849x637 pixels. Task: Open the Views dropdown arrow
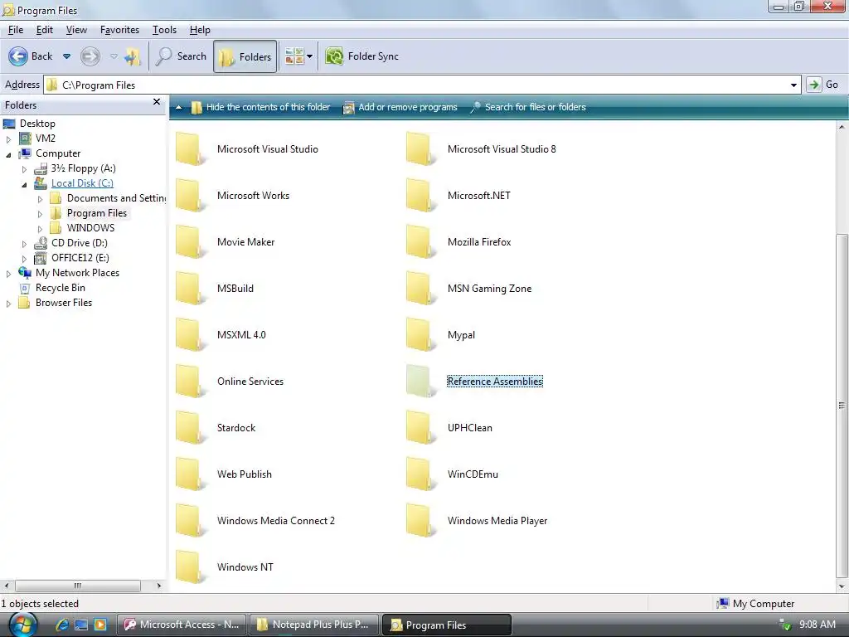pos(310,56)
